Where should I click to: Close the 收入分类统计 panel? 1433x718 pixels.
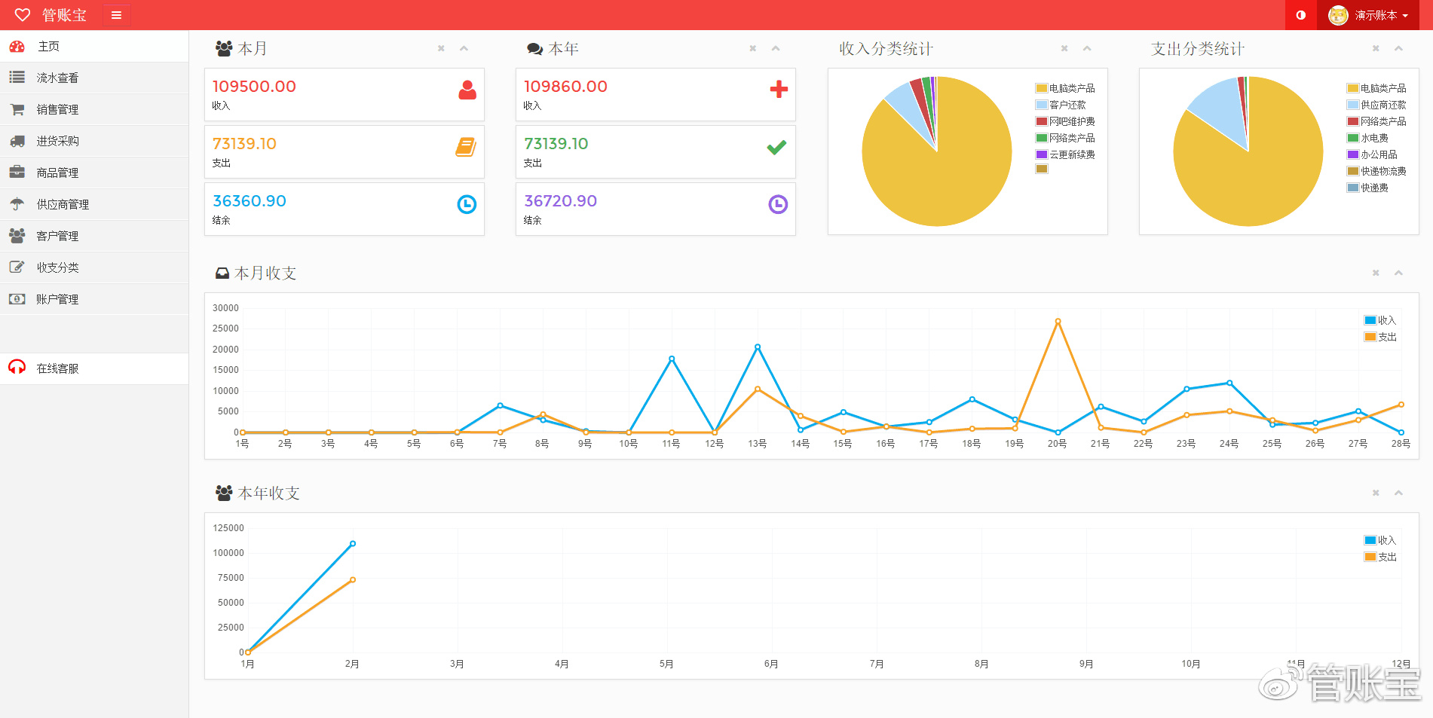(x=1064, y=48)
